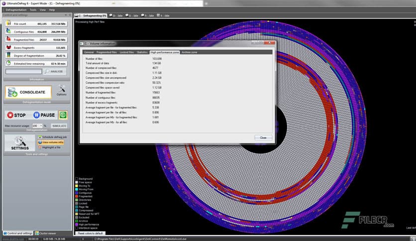Open the Options tools icon
This screenshot has height=241, width=416.
pyautogui.click(x=62, y=90)
